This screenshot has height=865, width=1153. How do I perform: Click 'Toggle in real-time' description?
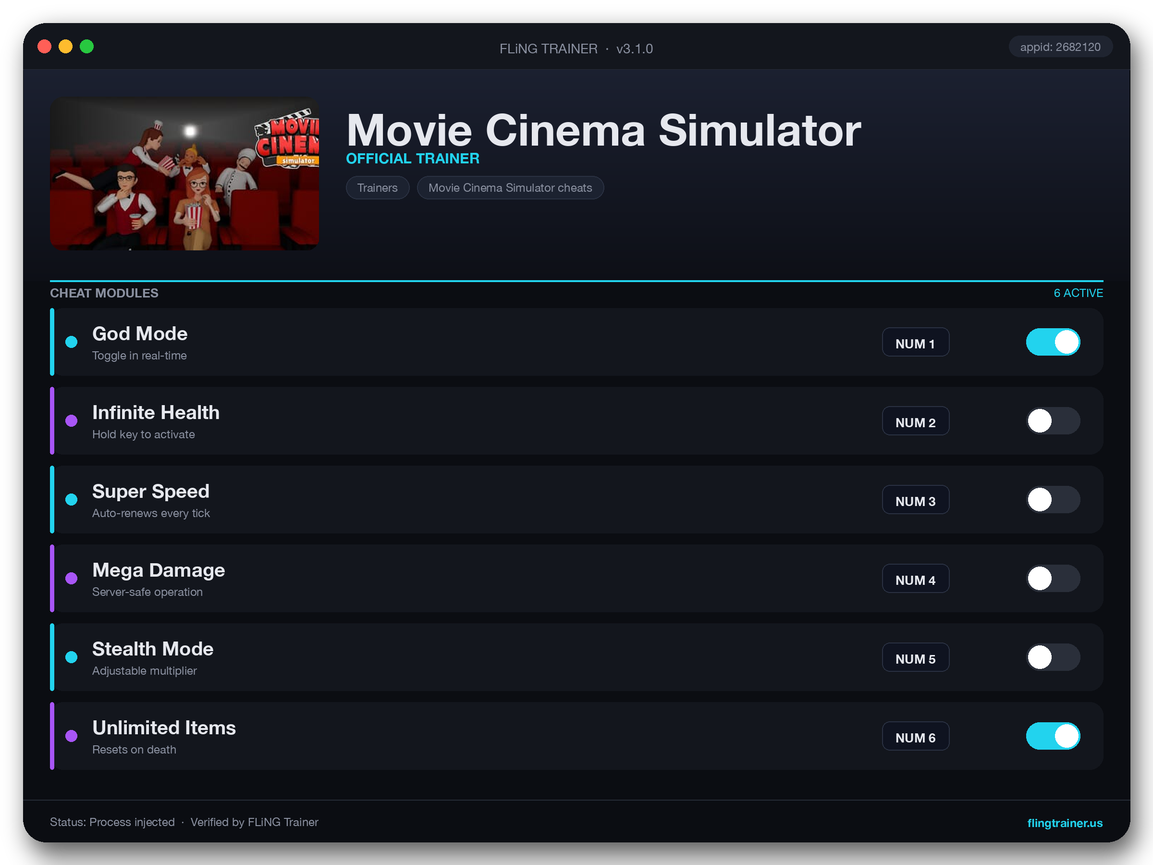point(139,356)
